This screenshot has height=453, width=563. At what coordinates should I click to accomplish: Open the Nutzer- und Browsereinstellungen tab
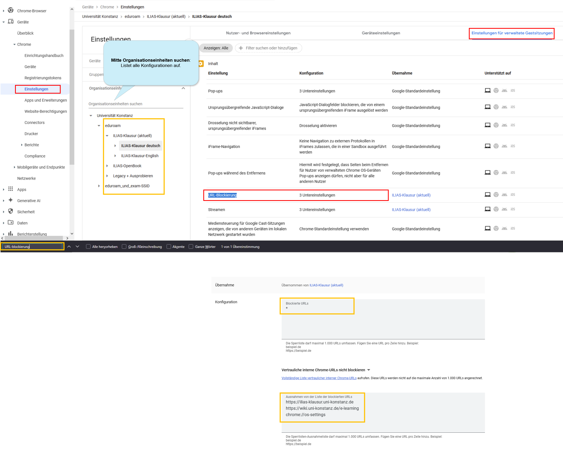tap(258, 33)
